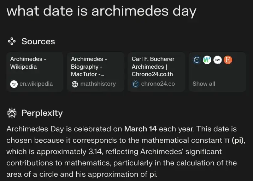253x181 pixels.
Task: Click the white EW source icon
Action: coord(218,60)
